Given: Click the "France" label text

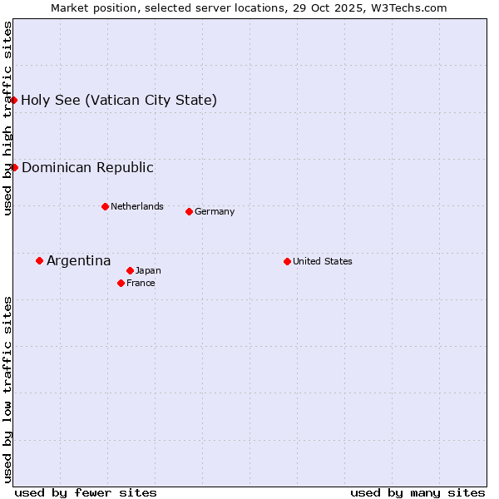Looking at the screenshot, I should pyautogui.click(x=141, y=283).
